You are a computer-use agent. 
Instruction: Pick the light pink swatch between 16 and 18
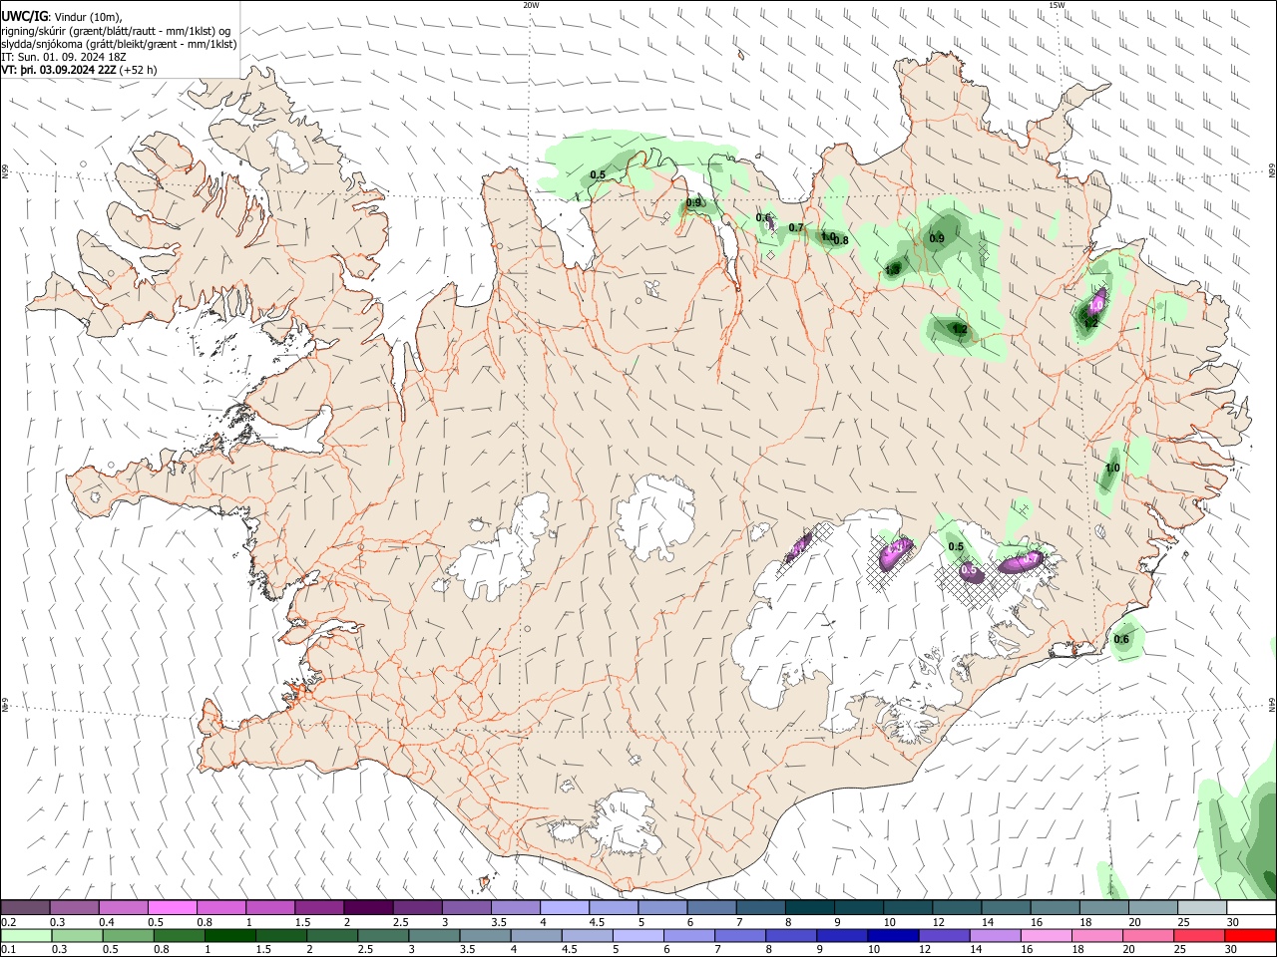tap(1047, 936)
